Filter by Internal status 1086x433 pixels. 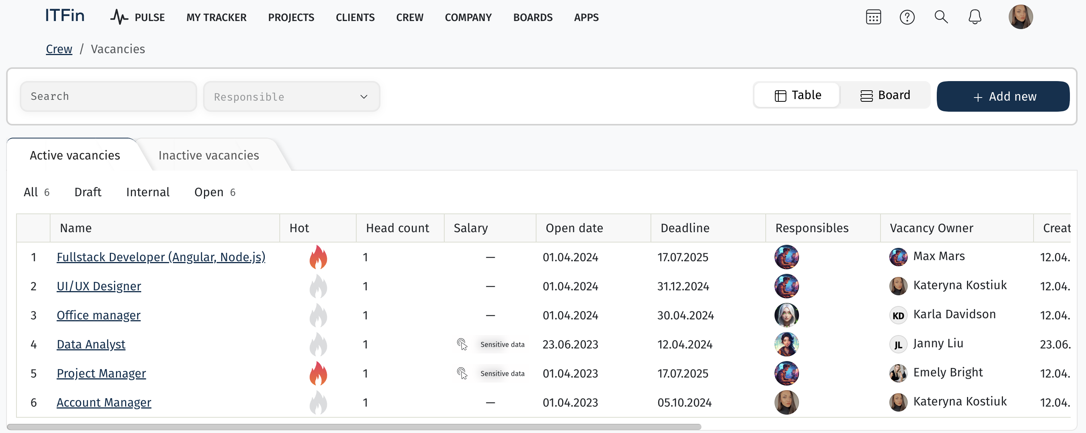148,192
